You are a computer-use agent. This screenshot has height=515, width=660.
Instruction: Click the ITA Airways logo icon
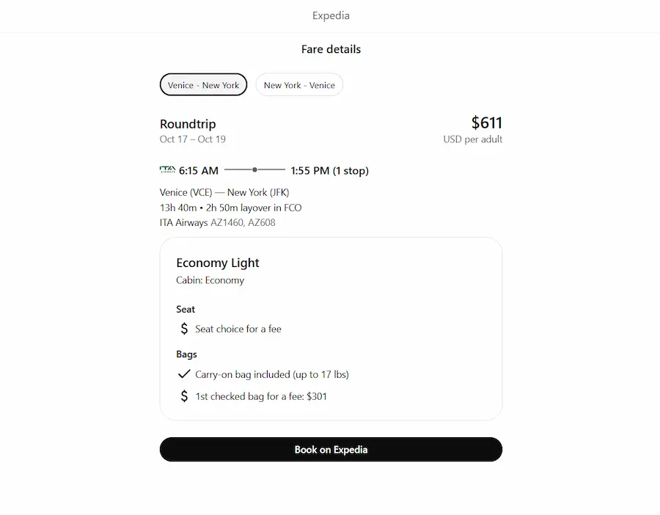pyautogui.click(x=167, y=170)
